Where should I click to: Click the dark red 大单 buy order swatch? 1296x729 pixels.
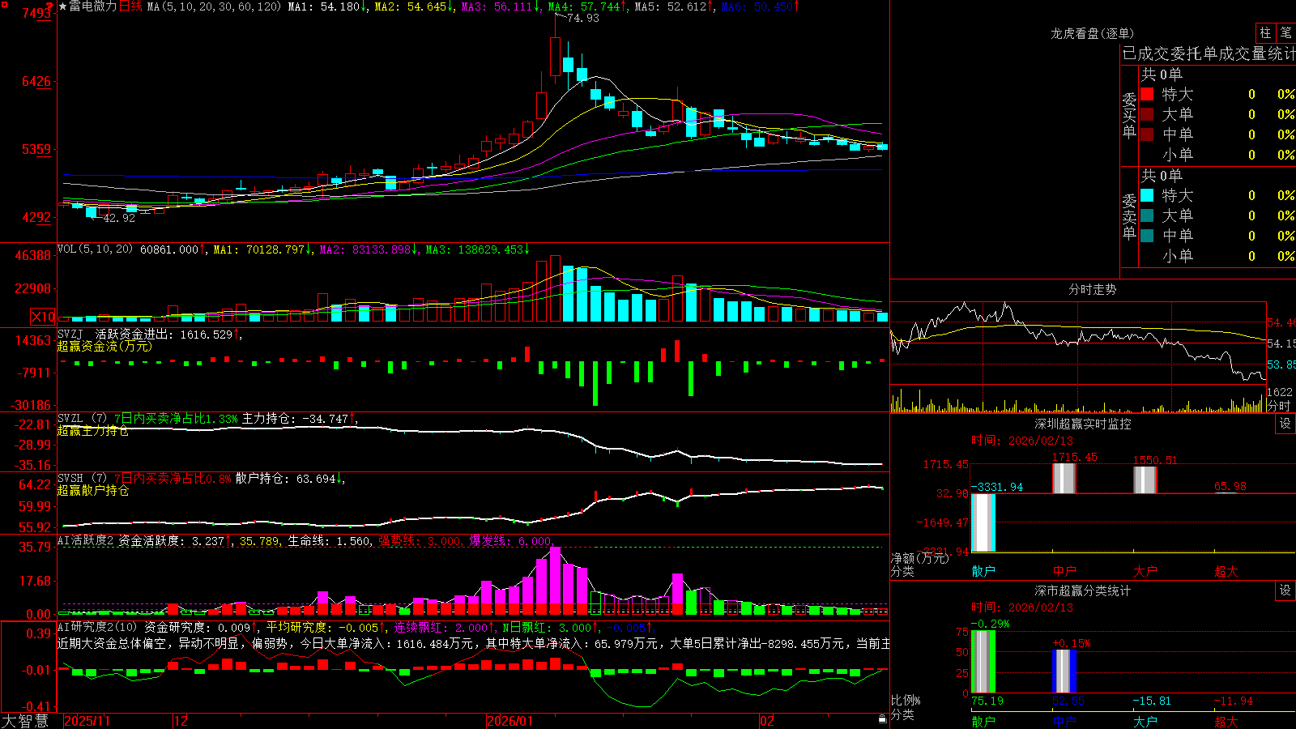pyautogui.click(x=1147, y=114)
